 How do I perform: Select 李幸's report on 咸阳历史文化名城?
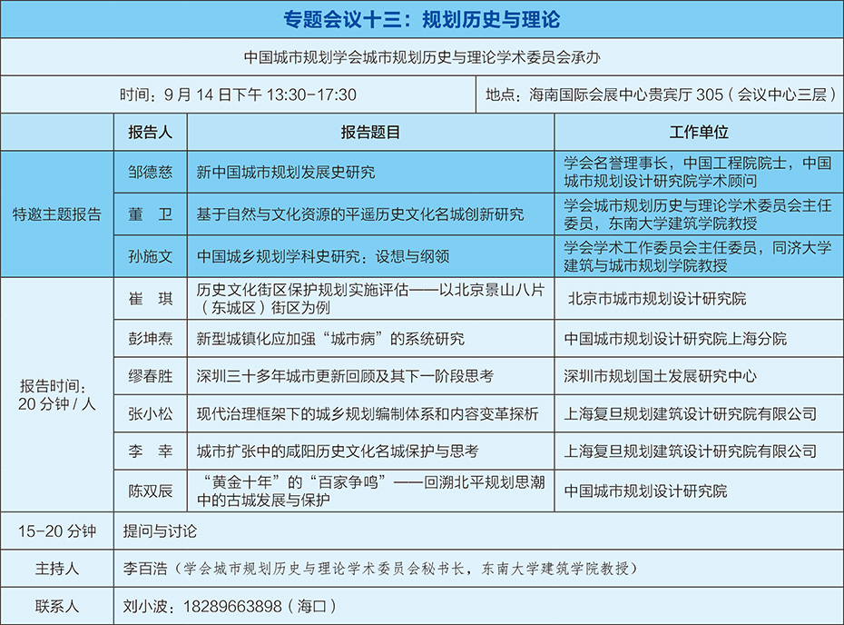(338, 451)
